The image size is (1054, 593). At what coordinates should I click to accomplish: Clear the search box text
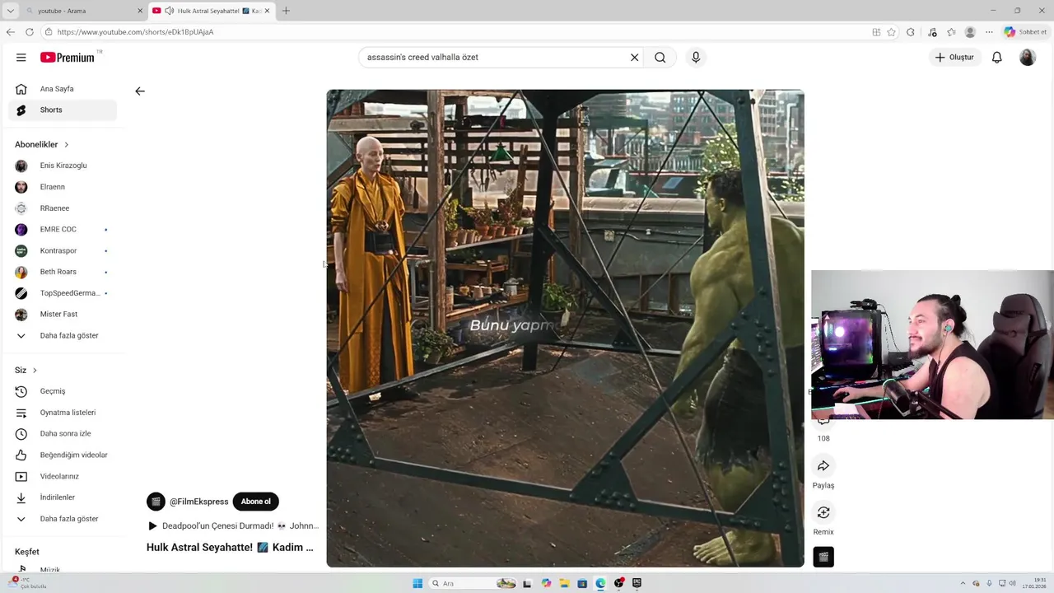pos(634,57)
